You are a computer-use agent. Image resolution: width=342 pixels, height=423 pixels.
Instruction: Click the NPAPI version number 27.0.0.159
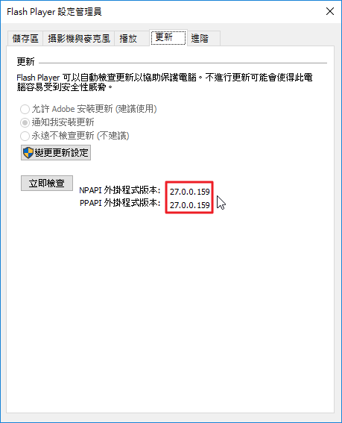(190, 192)
